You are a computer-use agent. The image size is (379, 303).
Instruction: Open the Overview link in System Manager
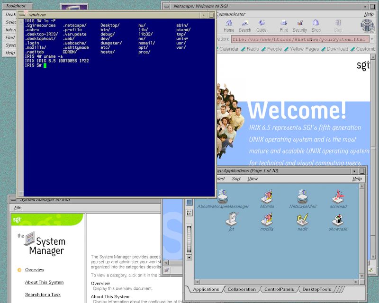coord(35,270)
